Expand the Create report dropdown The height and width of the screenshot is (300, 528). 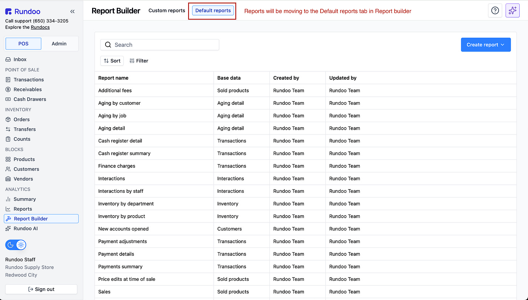[486, 45]
